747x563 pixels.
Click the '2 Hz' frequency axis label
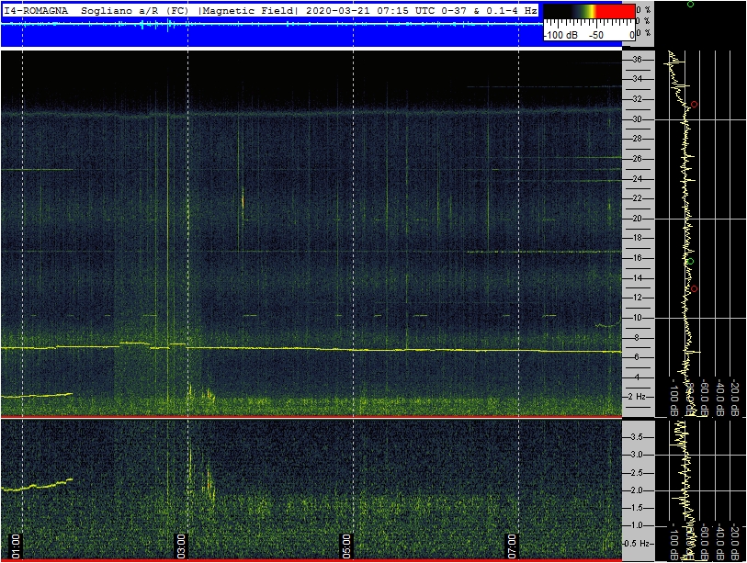coord(637,396)
